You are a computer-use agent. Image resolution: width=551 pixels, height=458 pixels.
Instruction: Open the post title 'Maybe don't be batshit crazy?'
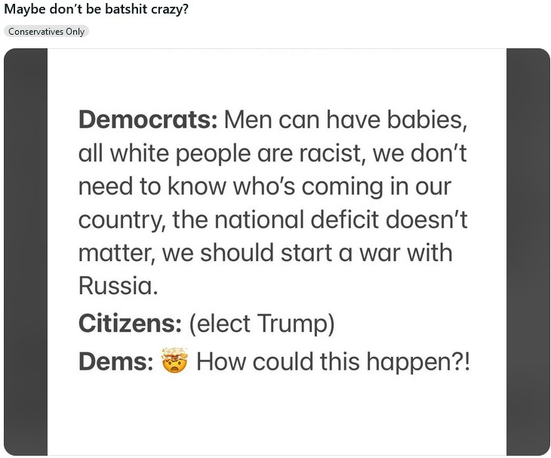97,11
